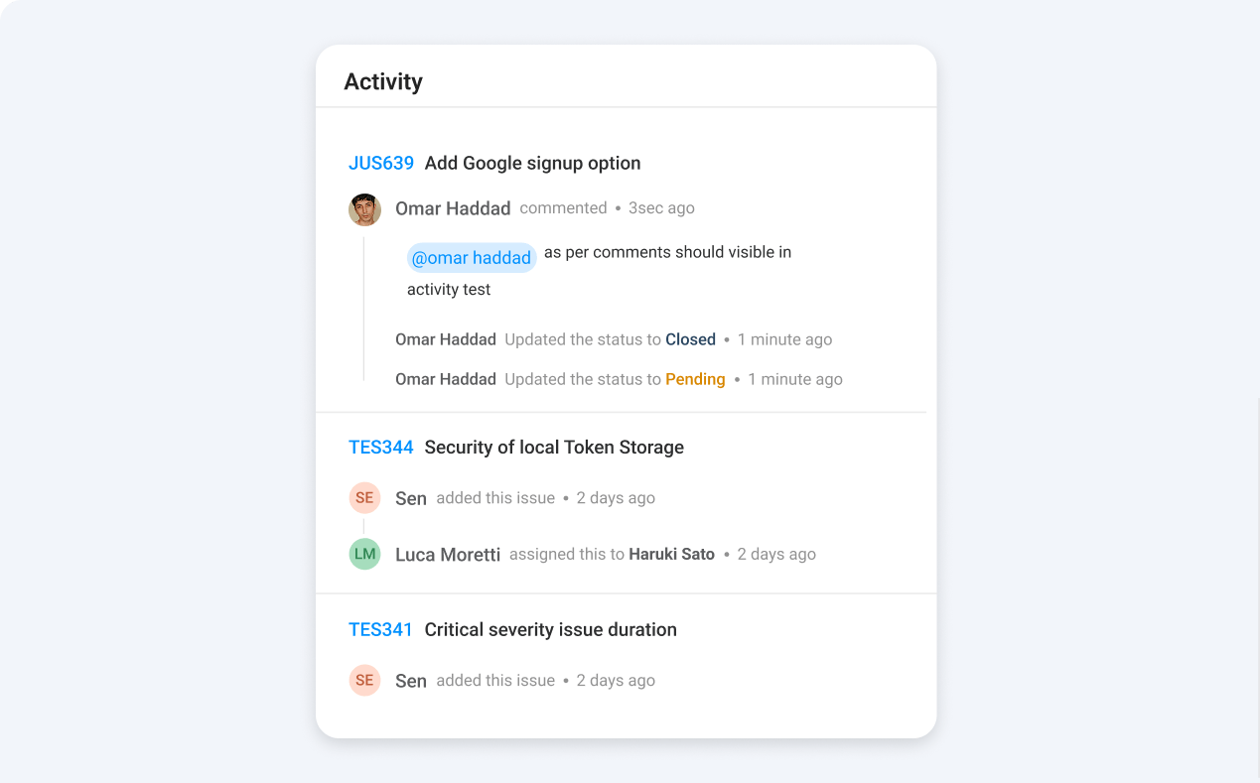This screenshot has height=783, width=1260.
Task: Click the Haruki Sato assignee name
Action: (671, 555)
